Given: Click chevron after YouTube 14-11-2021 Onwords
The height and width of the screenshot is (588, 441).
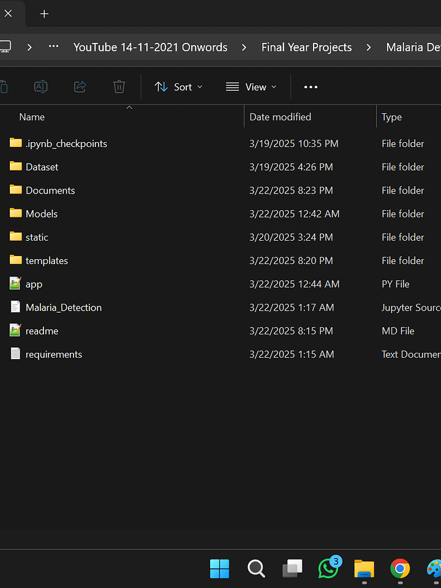Looking at the screenshot, I should point(244,47).
